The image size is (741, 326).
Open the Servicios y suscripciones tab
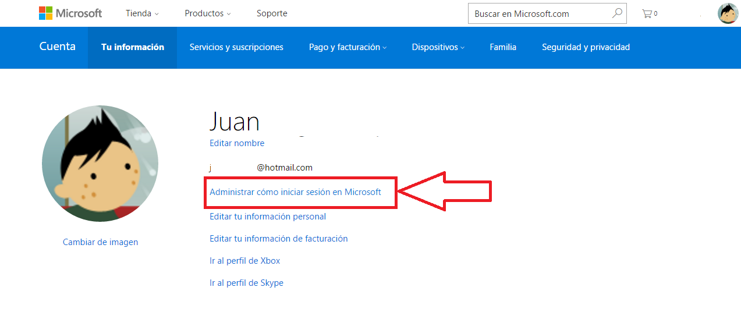coord(236,47)
